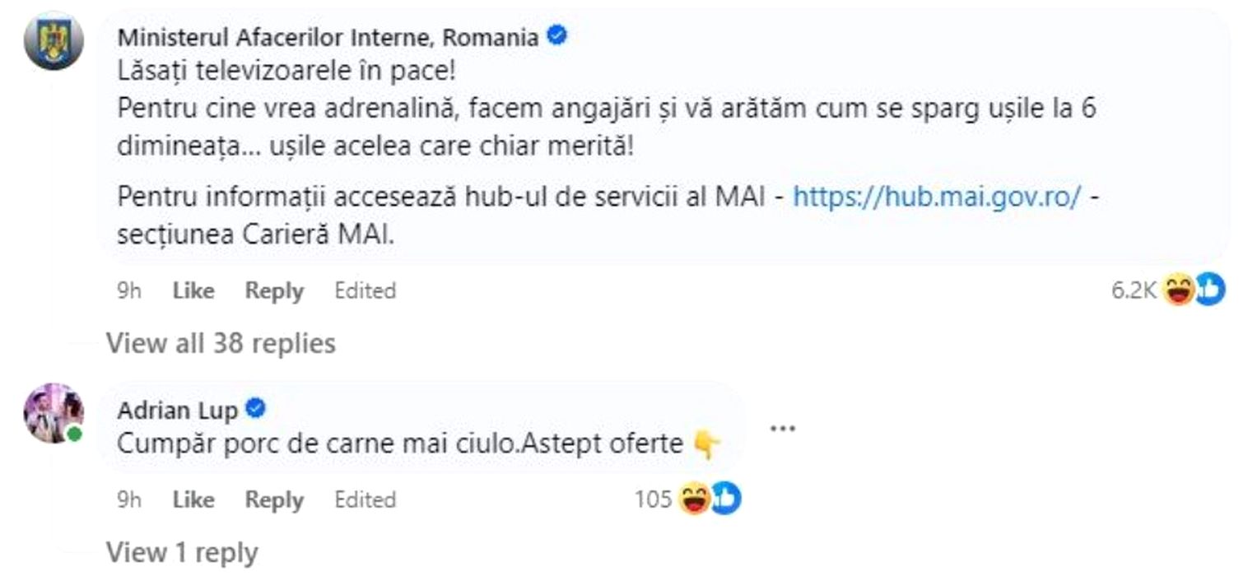Click haha emoji on Adrian Lup's comment
The height and width of the screenshot is (576, 1243).
[694, 499]
